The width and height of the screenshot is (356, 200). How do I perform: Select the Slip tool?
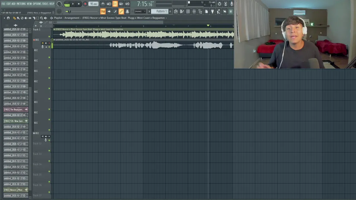click(30, 18)
